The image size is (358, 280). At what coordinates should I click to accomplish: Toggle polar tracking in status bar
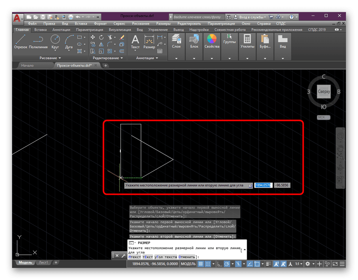227,264
